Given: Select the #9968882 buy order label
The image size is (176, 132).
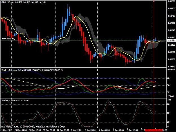Looking at the screenshot, I should [x=8, y=39].
